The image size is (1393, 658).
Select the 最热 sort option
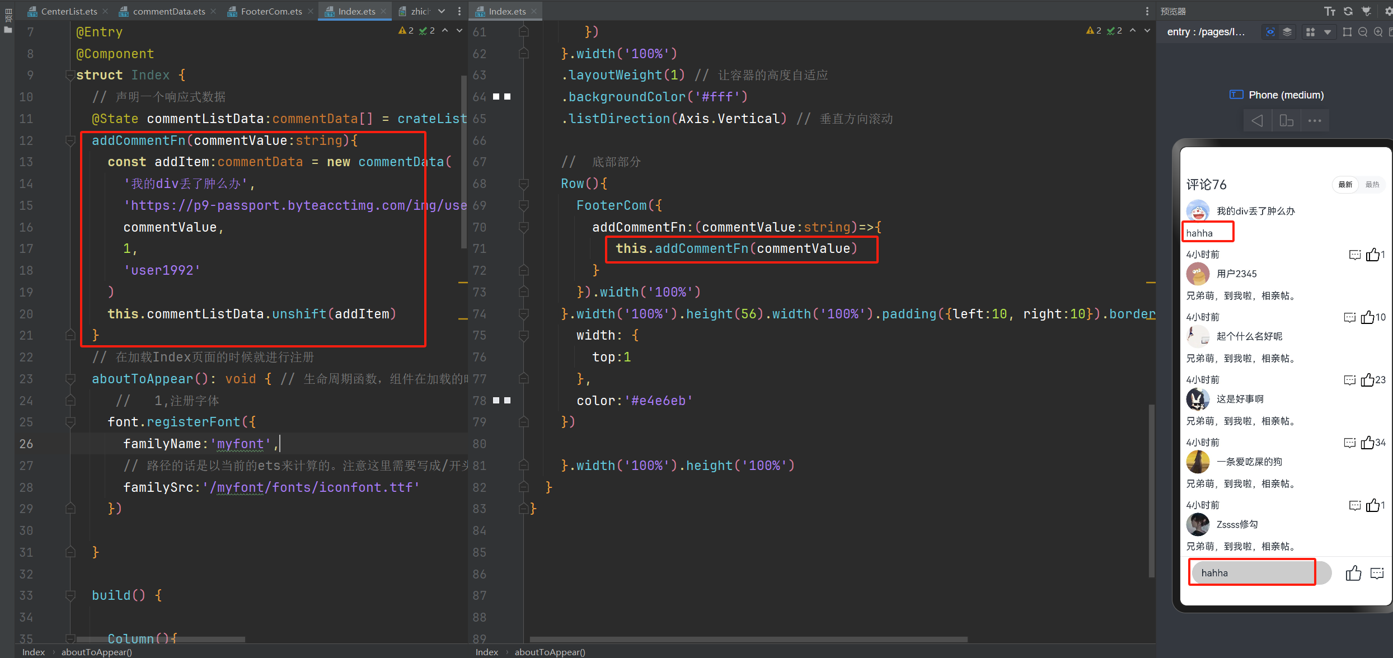[x=1372, y=185]
